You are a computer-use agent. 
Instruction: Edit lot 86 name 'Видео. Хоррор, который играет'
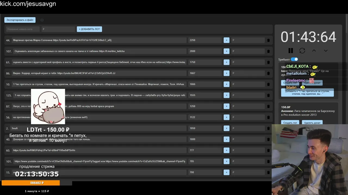click(x=99, y=73)
